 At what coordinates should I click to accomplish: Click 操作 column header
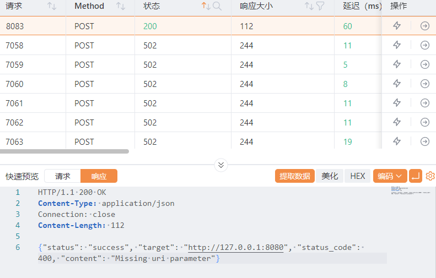pos(399,6)
